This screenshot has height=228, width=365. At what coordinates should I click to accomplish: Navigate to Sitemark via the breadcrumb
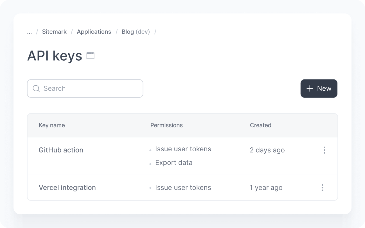(x=54, y=32)
